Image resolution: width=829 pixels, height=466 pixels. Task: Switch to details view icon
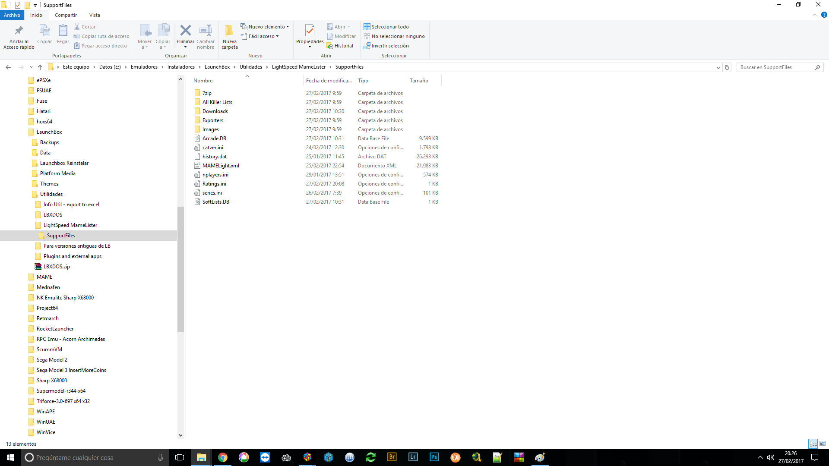(x=813, y=444)
